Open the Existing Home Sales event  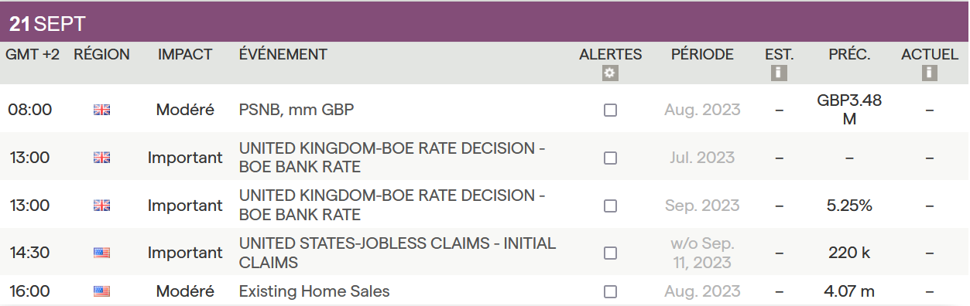[314, 291]
